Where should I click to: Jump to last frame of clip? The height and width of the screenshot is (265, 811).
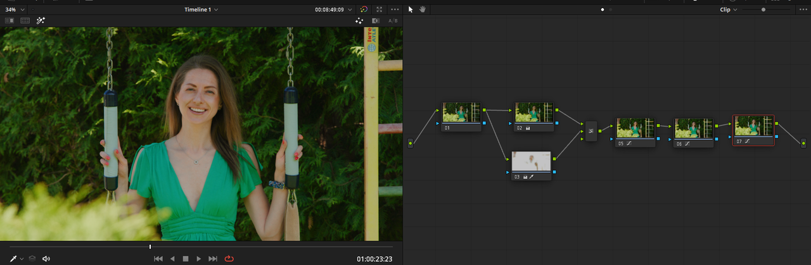click(213, 259)
